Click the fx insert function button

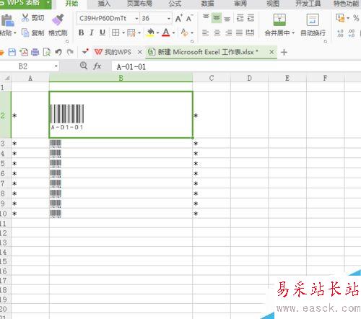point(97,66)
